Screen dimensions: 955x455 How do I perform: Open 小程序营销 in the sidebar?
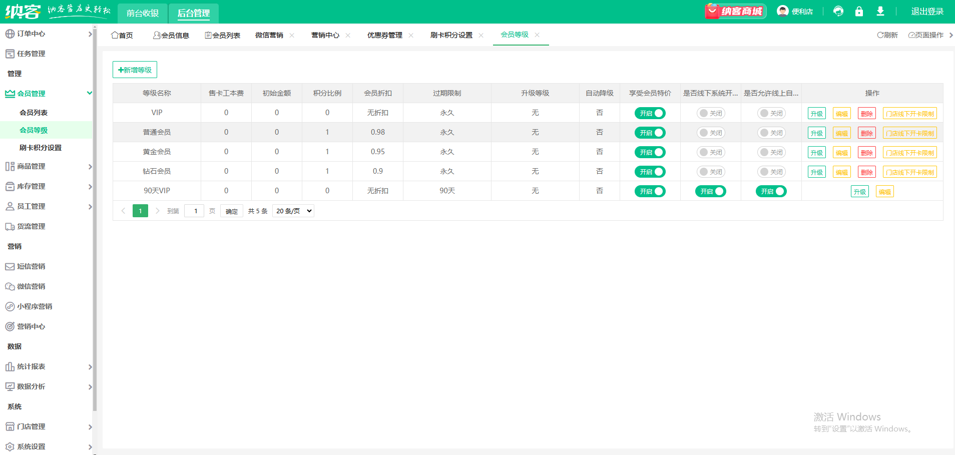[x=35, y=306]
